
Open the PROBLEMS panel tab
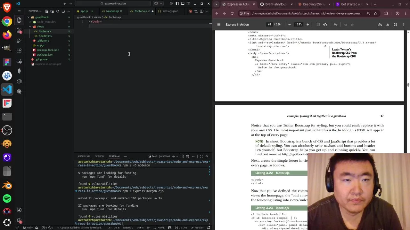pyautogui.click(x=84, y=156)
